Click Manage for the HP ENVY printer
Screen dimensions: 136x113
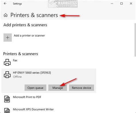[58, 88]
